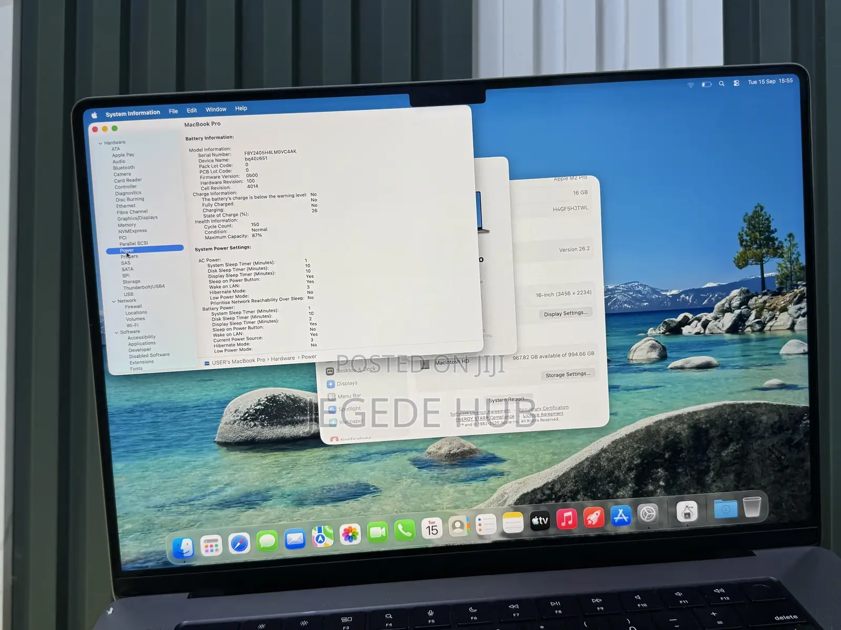This screenshot has width=841, height=630.
Task: Select Memory in the Hardware list
Action: 127,225
